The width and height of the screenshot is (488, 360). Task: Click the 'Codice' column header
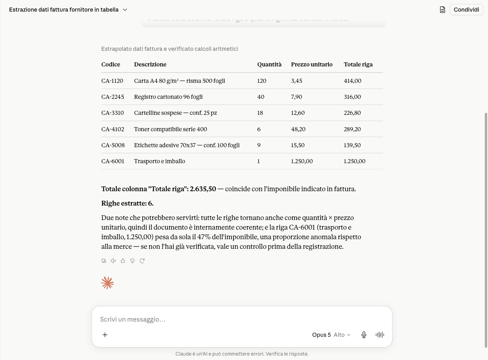[111, 64]
